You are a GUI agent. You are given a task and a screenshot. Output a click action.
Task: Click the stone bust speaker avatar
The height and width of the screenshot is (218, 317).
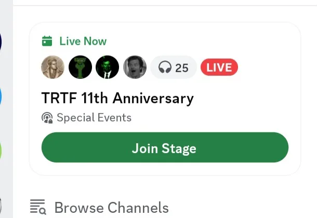click(52, 67)
